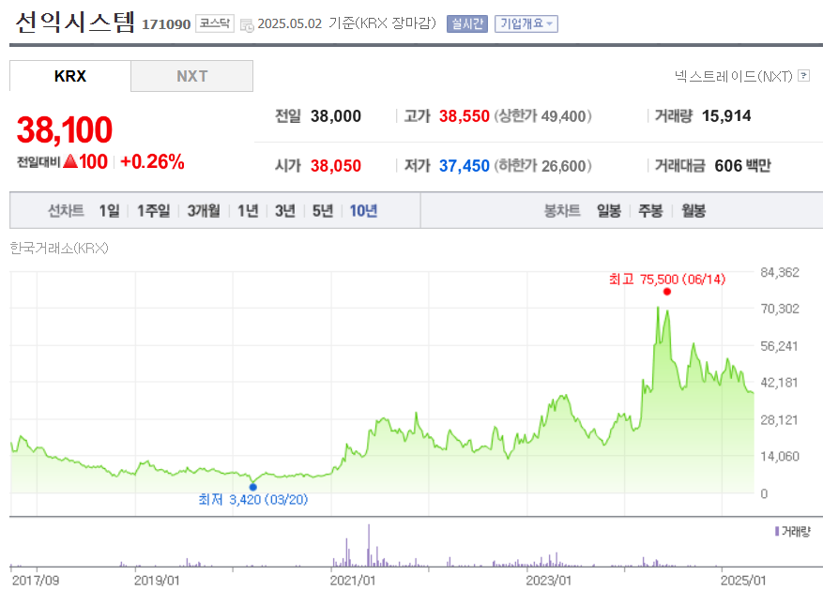This screenshot has width=823, height=605.
Task: Click the 실시간 real-time button
Action: [466, 23]
